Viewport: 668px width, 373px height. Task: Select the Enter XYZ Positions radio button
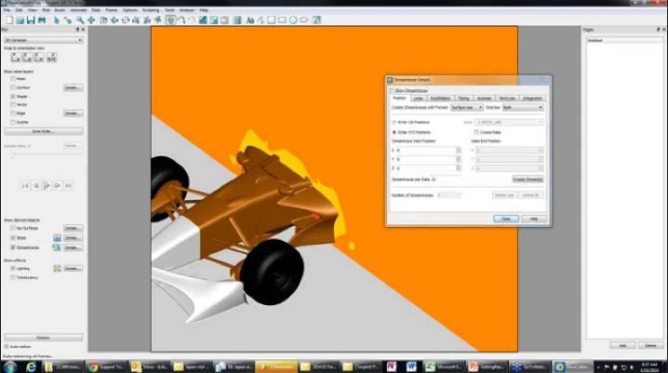pos(394,132)
